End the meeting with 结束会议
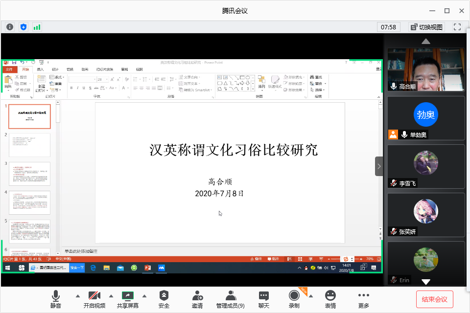Image resolution: width=470 pixels, height=313 pixels. pos(434,299)
